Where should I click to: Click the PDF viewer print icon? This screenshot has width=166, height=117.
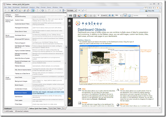click(x=70, y=16)
